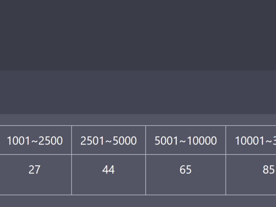Click the cell showing value 65
The height and width of the screenshot is (207, 276).
pos(186,175)
